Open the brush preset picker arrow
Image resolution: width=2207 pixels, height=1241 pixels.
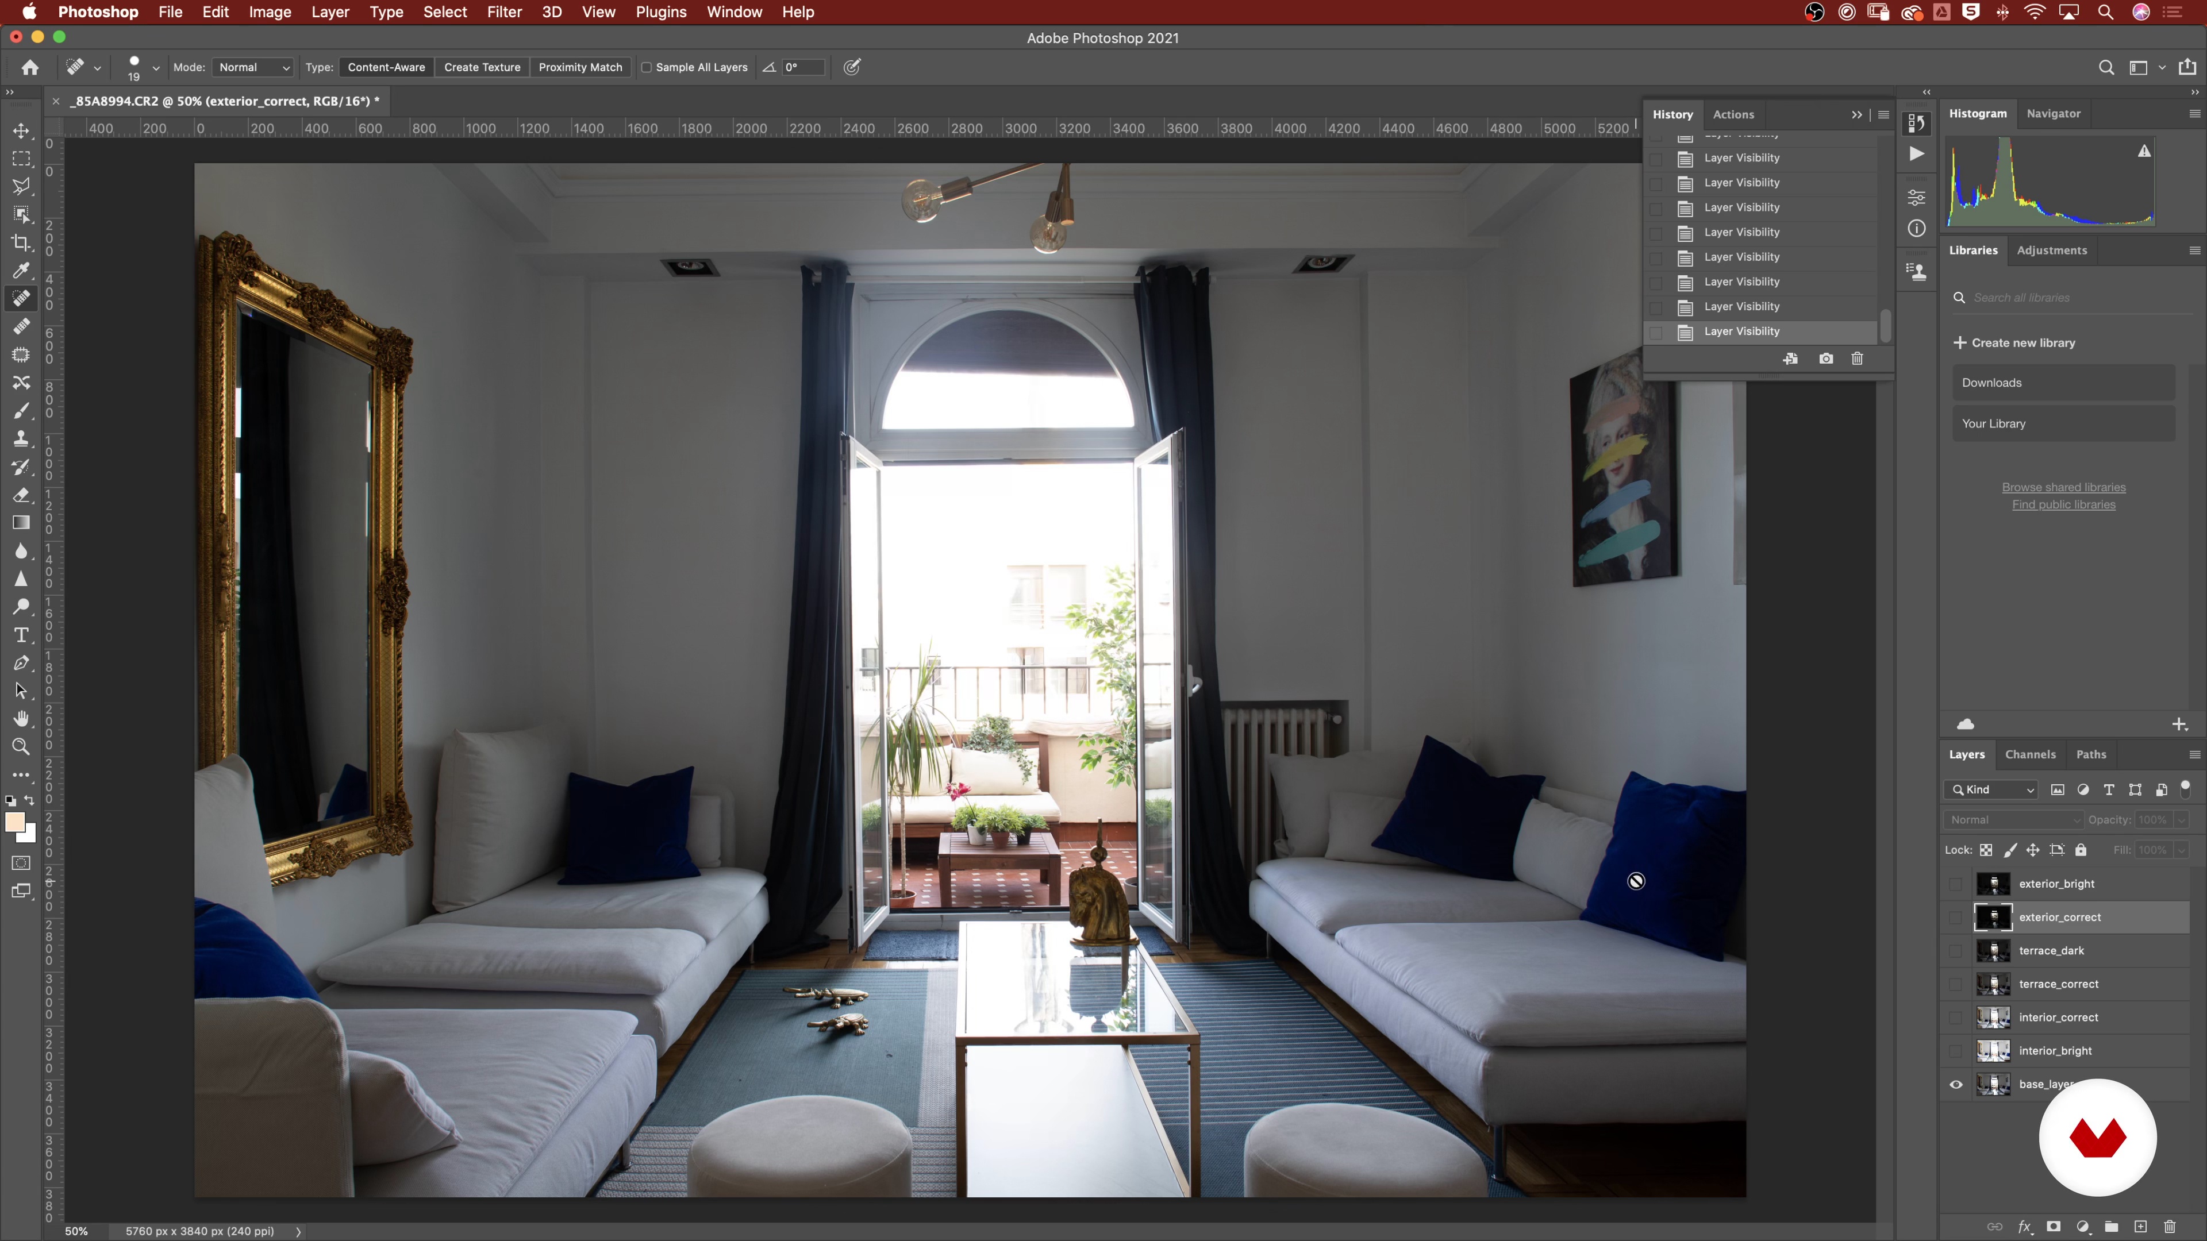(156, 68)
